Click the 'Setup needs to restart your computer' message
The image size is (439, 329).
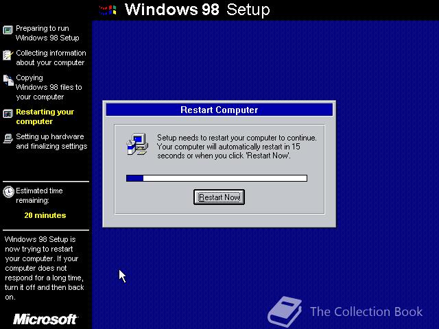[x=237, y=147]
